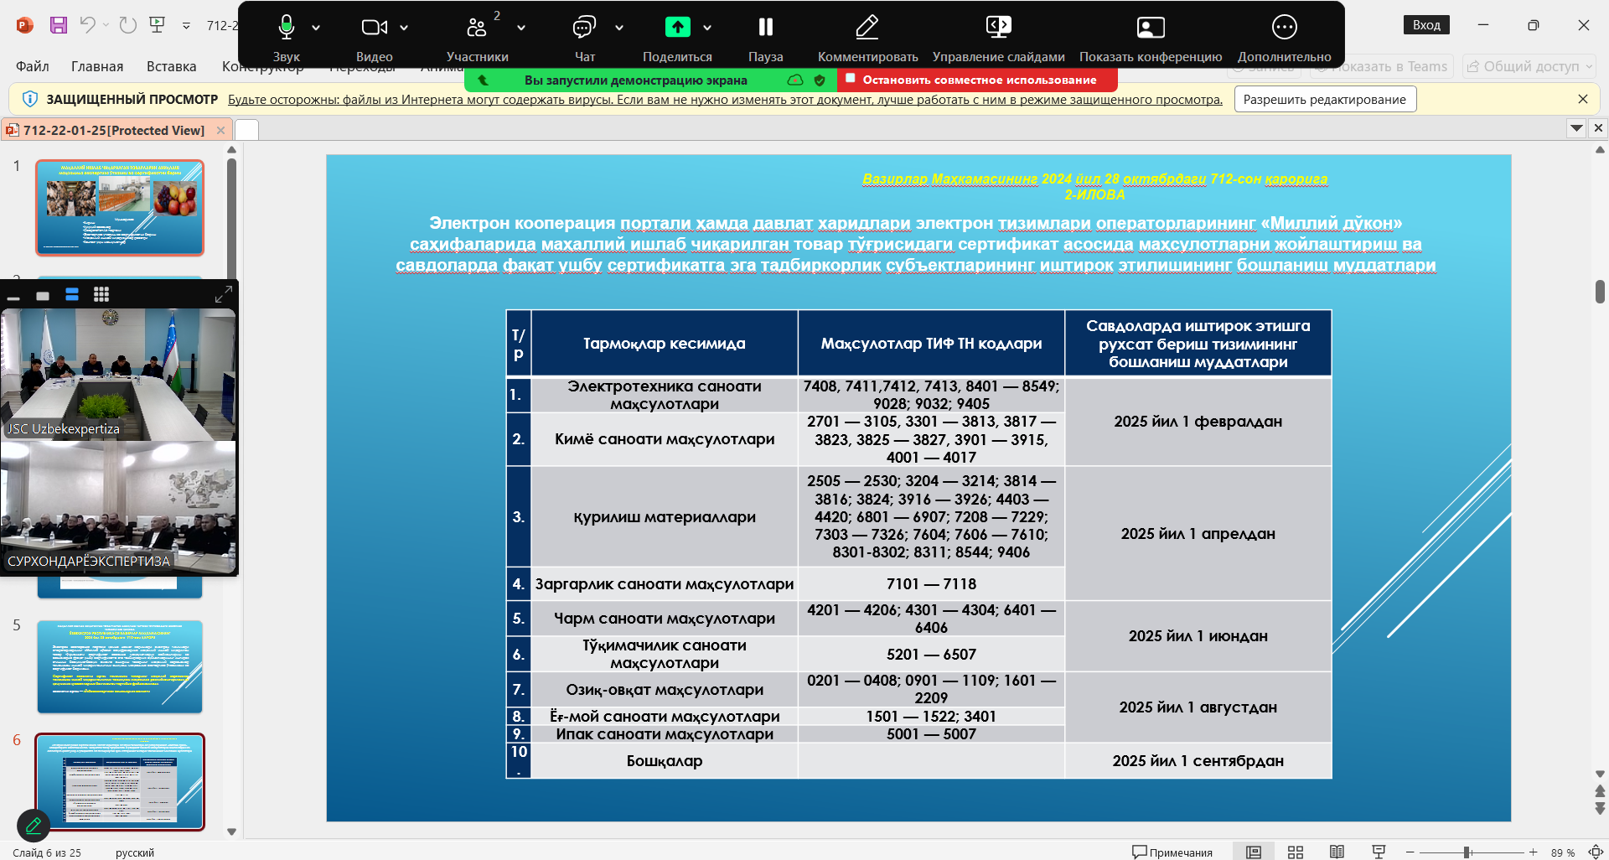1609x860 pixels.
Task: Switch to Reading view
Action: tap(1337, 852)
